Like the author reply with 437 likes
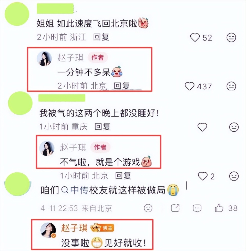 point(190,86)
